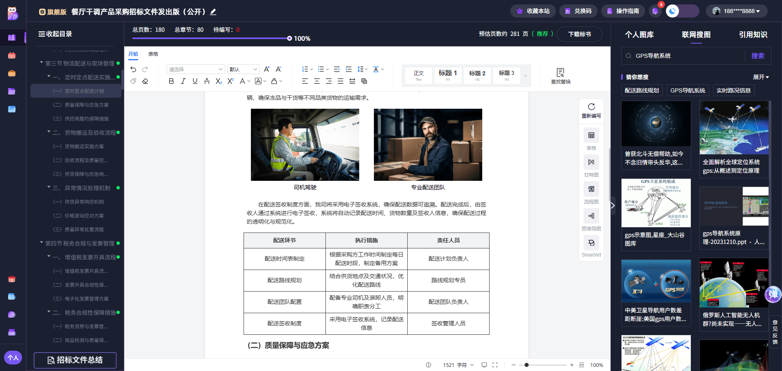The height and width of the screenshot is (371, 782).
Task: Click the underline icon
Action: (195, 81)
